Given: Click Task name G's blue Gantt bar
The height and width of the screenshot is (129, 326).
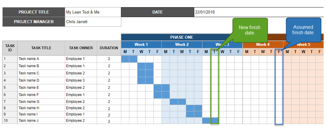Looking at the screenshot, I should click(178, 102).
